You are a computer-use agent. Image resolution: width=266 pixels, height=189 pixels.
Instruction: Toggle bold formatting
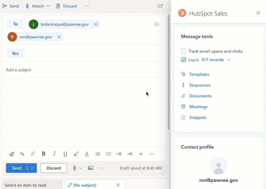coord(43,154)
